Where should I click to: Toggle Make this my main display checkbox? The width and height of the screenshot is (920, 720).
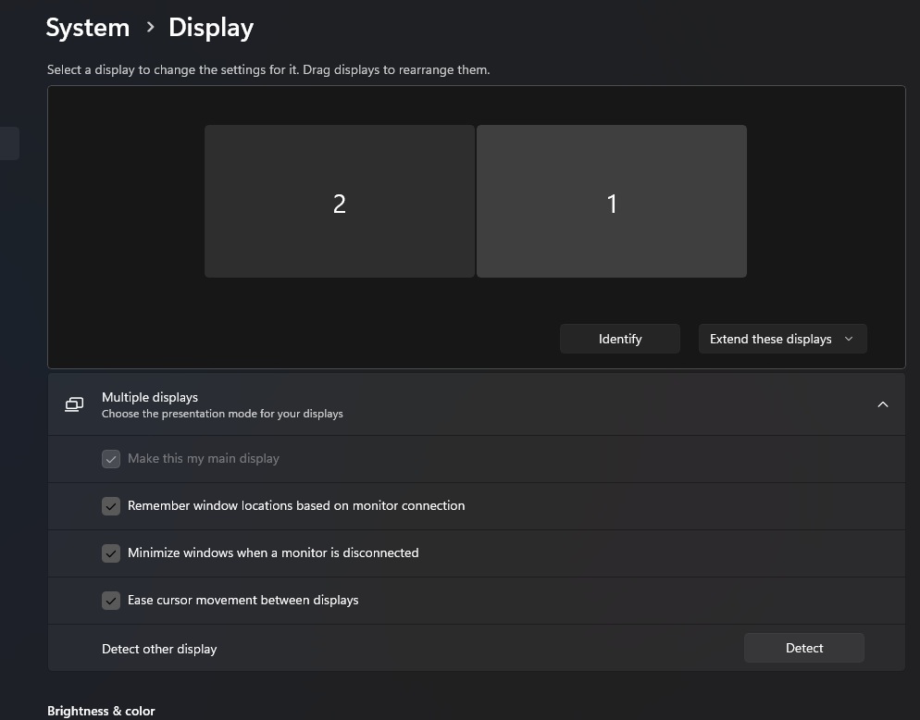click(x=111, y=459)
